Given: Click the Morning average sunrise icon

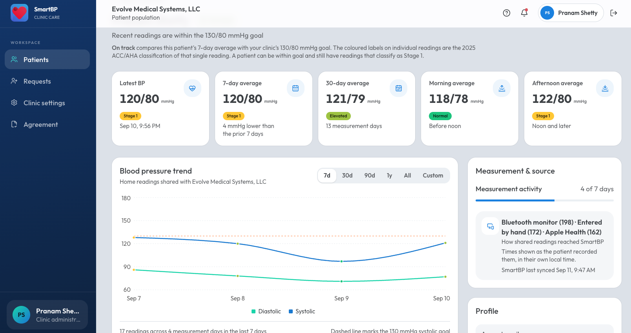Looking at the screenshot, I should pyautogui.click(x=502, y=88).
